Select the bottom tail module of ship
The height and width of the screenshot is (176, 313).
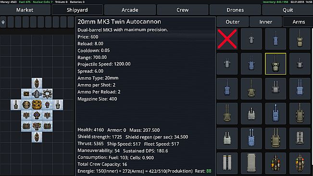(37, 137)
